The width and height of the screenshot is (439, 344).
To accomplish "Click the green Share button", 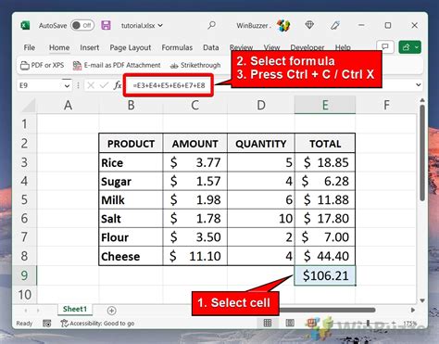I will 409,47.
